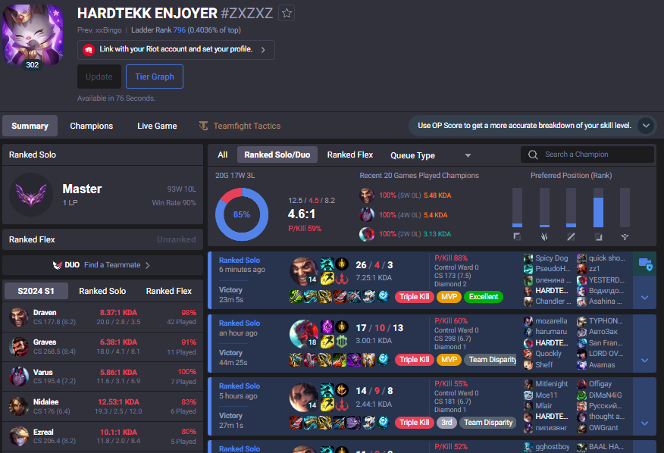Click the summoner profile avatar icon

coord(33,35)
